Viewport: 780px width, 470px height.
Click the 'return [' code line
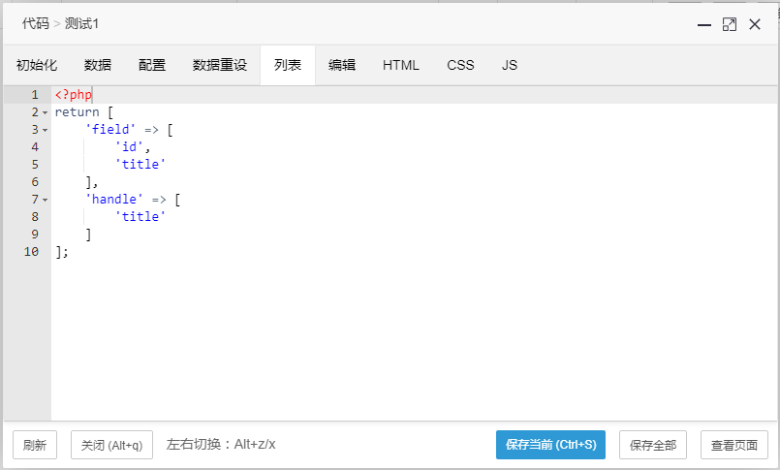[x=84, y=112]
